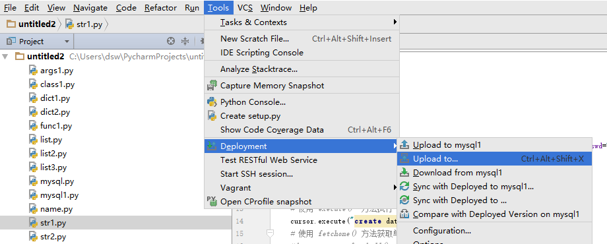Select name.py in project tree
Screen dimensions: 607x244
[x=56, y=209]
